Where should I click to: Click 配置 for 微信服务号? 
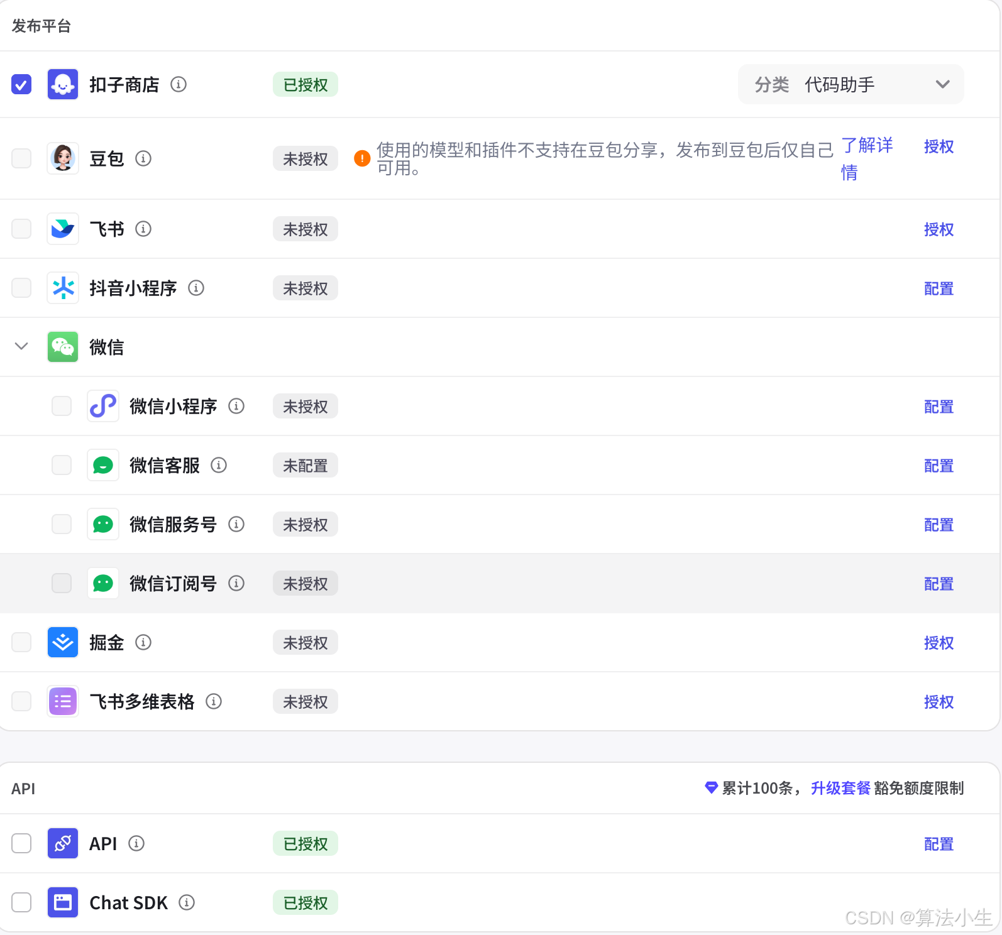(x=939, y=525)
